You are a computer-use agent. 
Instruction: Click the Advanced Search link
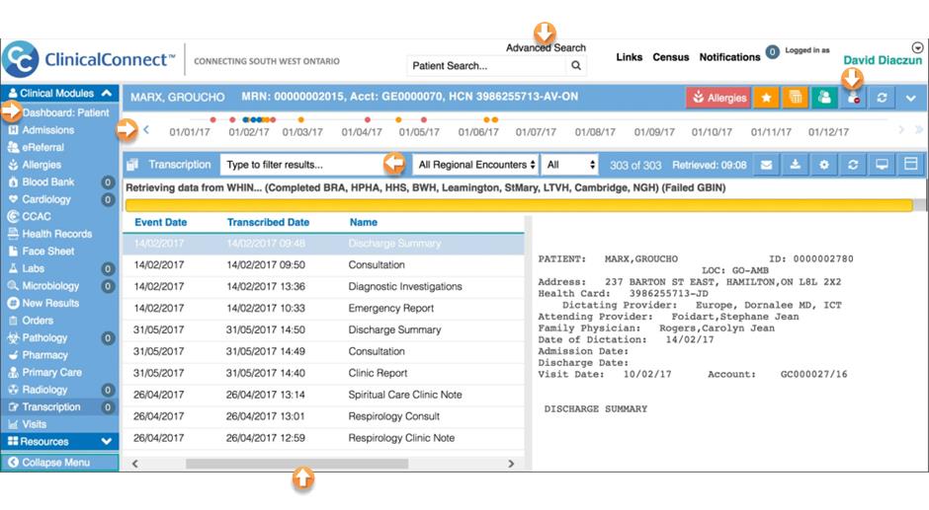546,48
